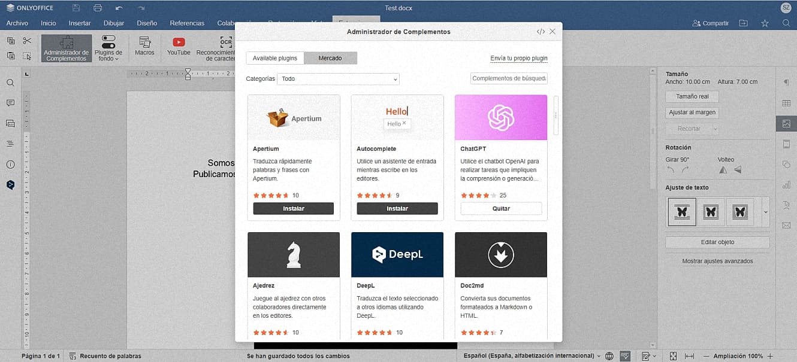Remove the ChatGPT plugin with Quitar

(x=501, y=209)
